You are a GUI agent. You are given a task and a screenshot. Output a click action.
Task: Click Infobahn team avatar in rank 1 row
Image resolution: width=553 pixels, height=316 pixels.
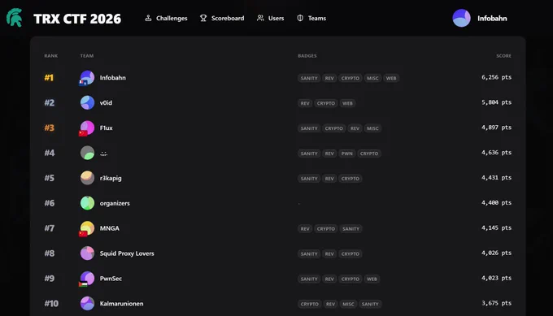pos(87,77)
